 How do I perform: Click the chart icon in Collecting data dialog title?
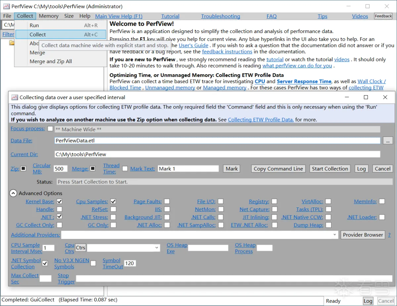[15, 97]
